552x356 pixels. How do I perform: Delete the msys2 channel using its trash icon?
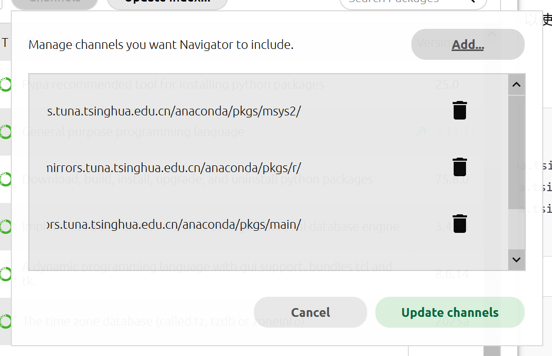coord(459,110)
